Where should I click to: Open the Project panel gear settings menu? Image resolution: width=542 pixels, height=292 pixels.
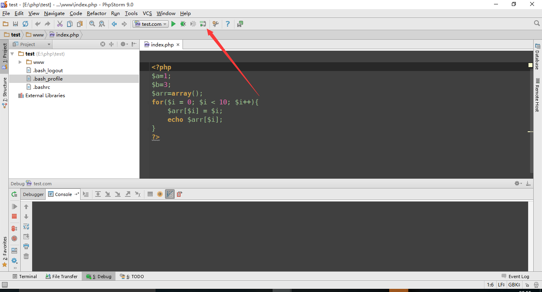(x=123, y=44)
